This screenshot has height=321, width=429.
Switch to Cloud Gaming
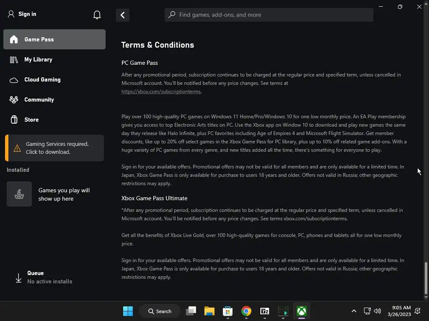coord(54,80)
